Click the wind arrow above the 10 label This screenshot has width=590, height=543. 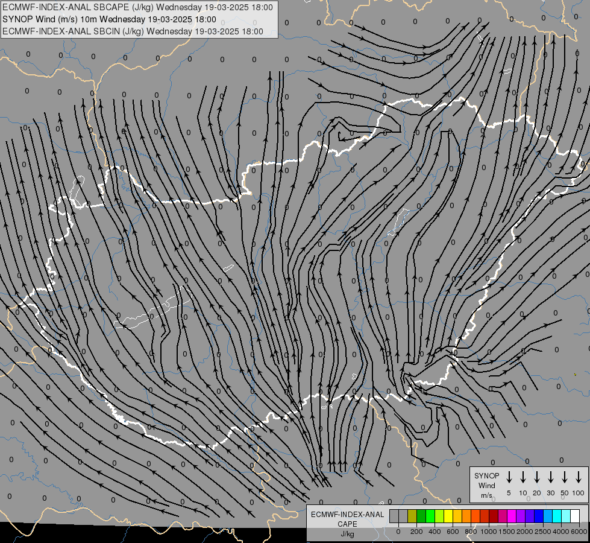523,477
